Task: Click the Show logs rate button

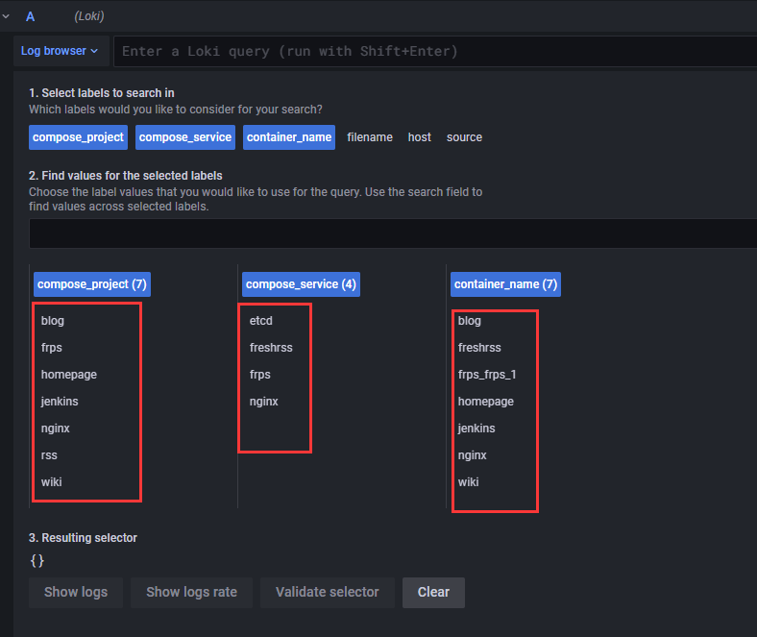Action: pyautogui.click(x=191, y=592)
